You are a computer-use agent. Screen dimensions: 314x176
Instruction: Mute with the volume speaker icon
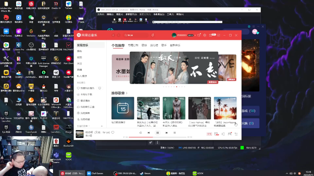pos(223,134)
